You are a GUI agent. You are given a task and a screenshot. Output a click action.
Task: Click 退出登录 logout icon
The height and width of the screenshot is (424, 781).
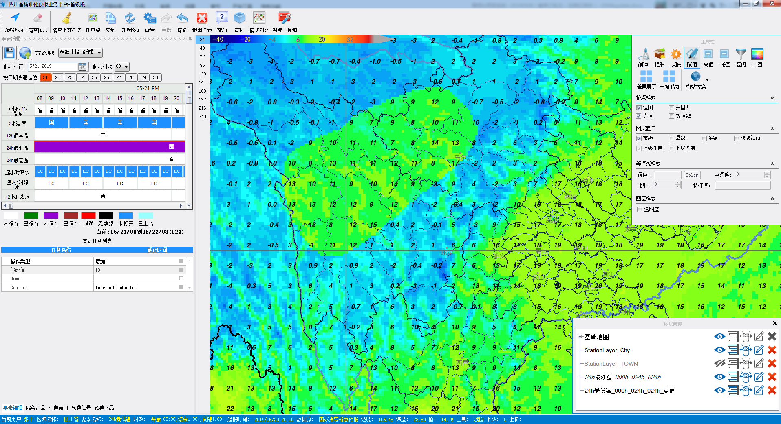[202, 18]
